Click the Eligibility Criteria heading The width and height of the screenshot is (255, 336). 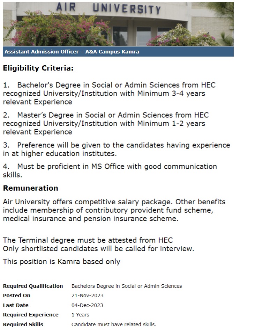pos(38,68)
